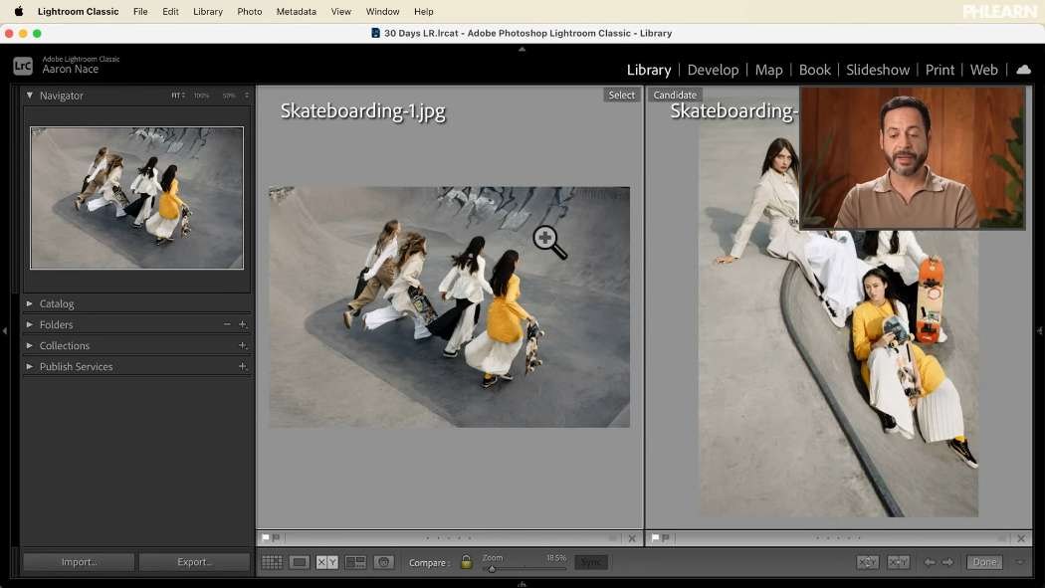Deselect the Candidate photo with X
The height and width of the screenshot is (588, 1045).
click(1021, 538)
